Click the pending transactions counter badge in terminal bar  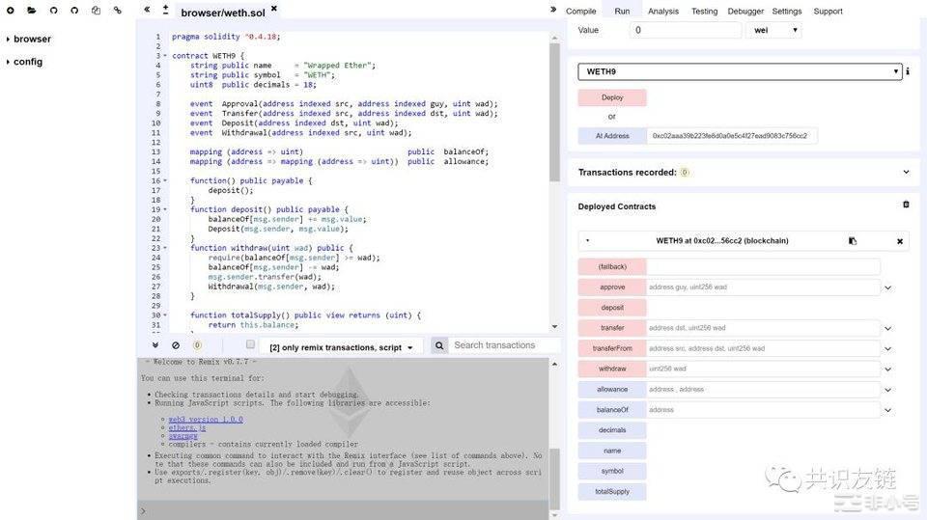[x=197, y=345]
